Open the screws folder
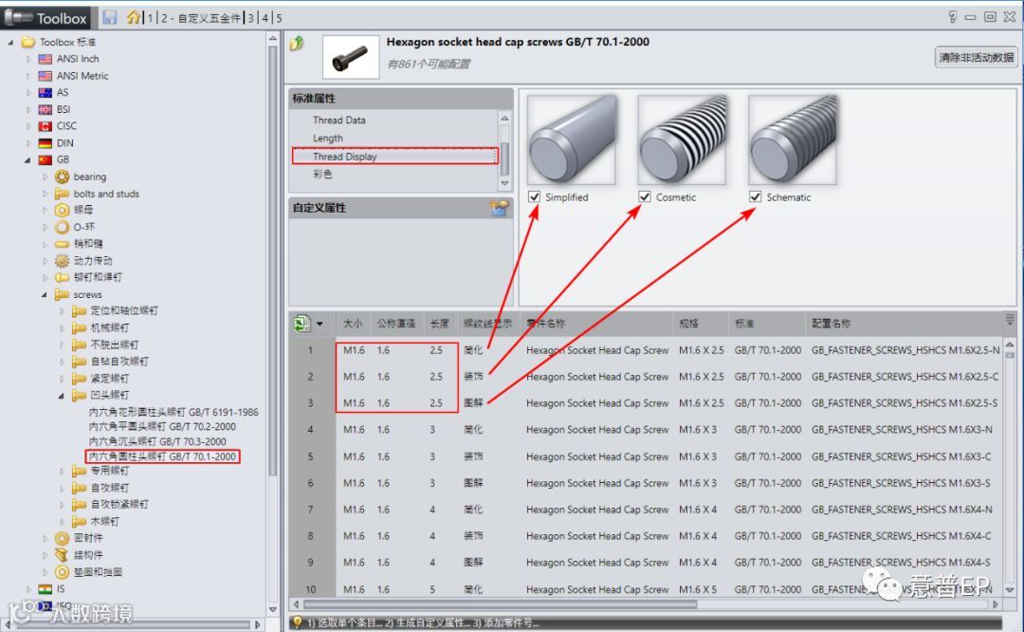 tap(79, 294)
